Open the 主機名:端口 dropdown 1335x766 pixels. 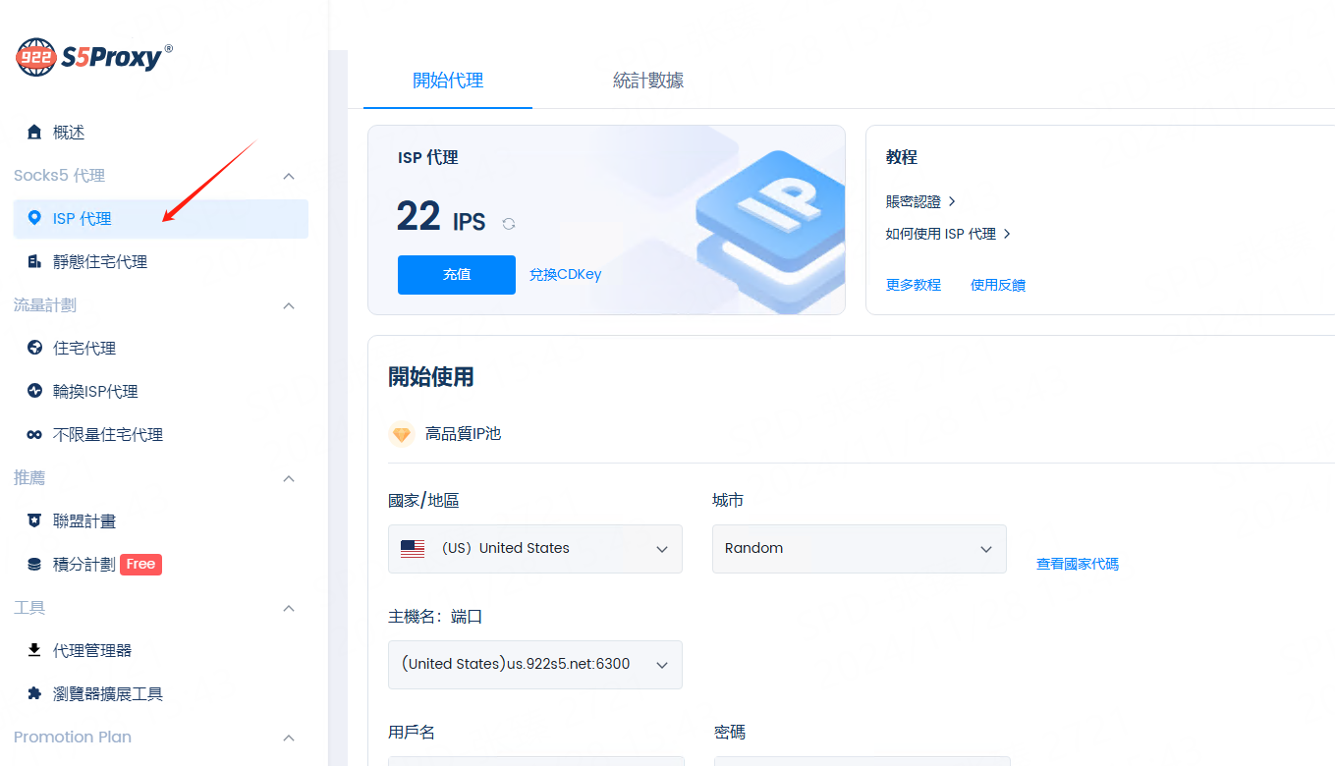coord(535,665)
